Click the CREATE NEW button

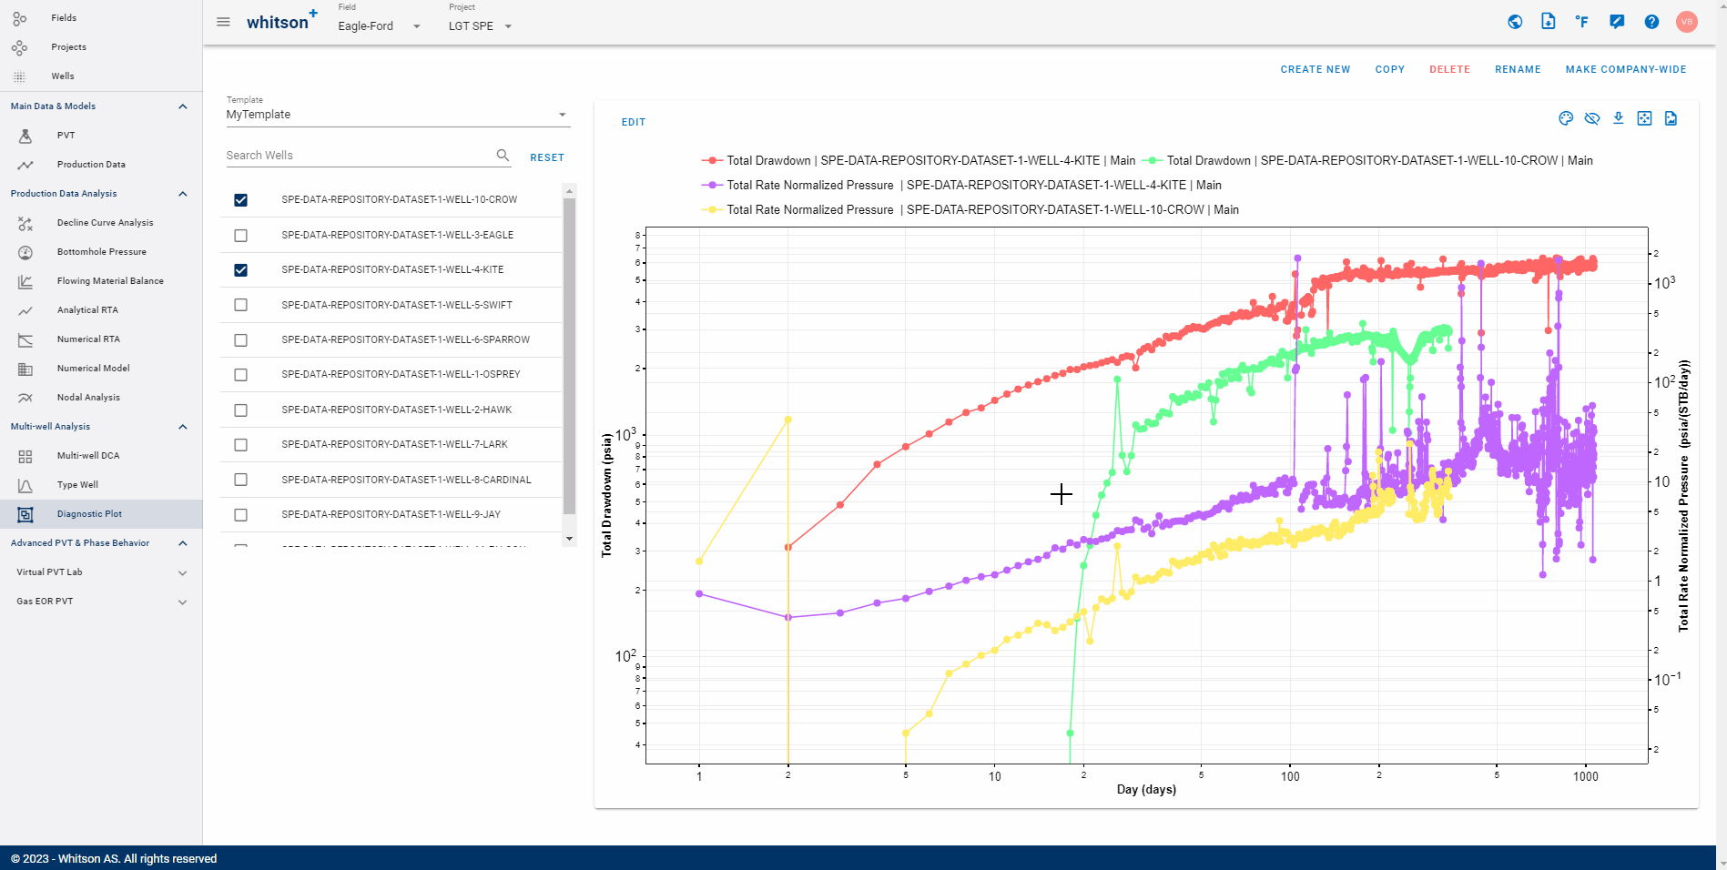(1316, 69)
